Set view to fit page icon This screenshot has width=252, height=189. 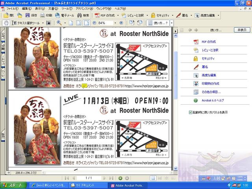79,23
